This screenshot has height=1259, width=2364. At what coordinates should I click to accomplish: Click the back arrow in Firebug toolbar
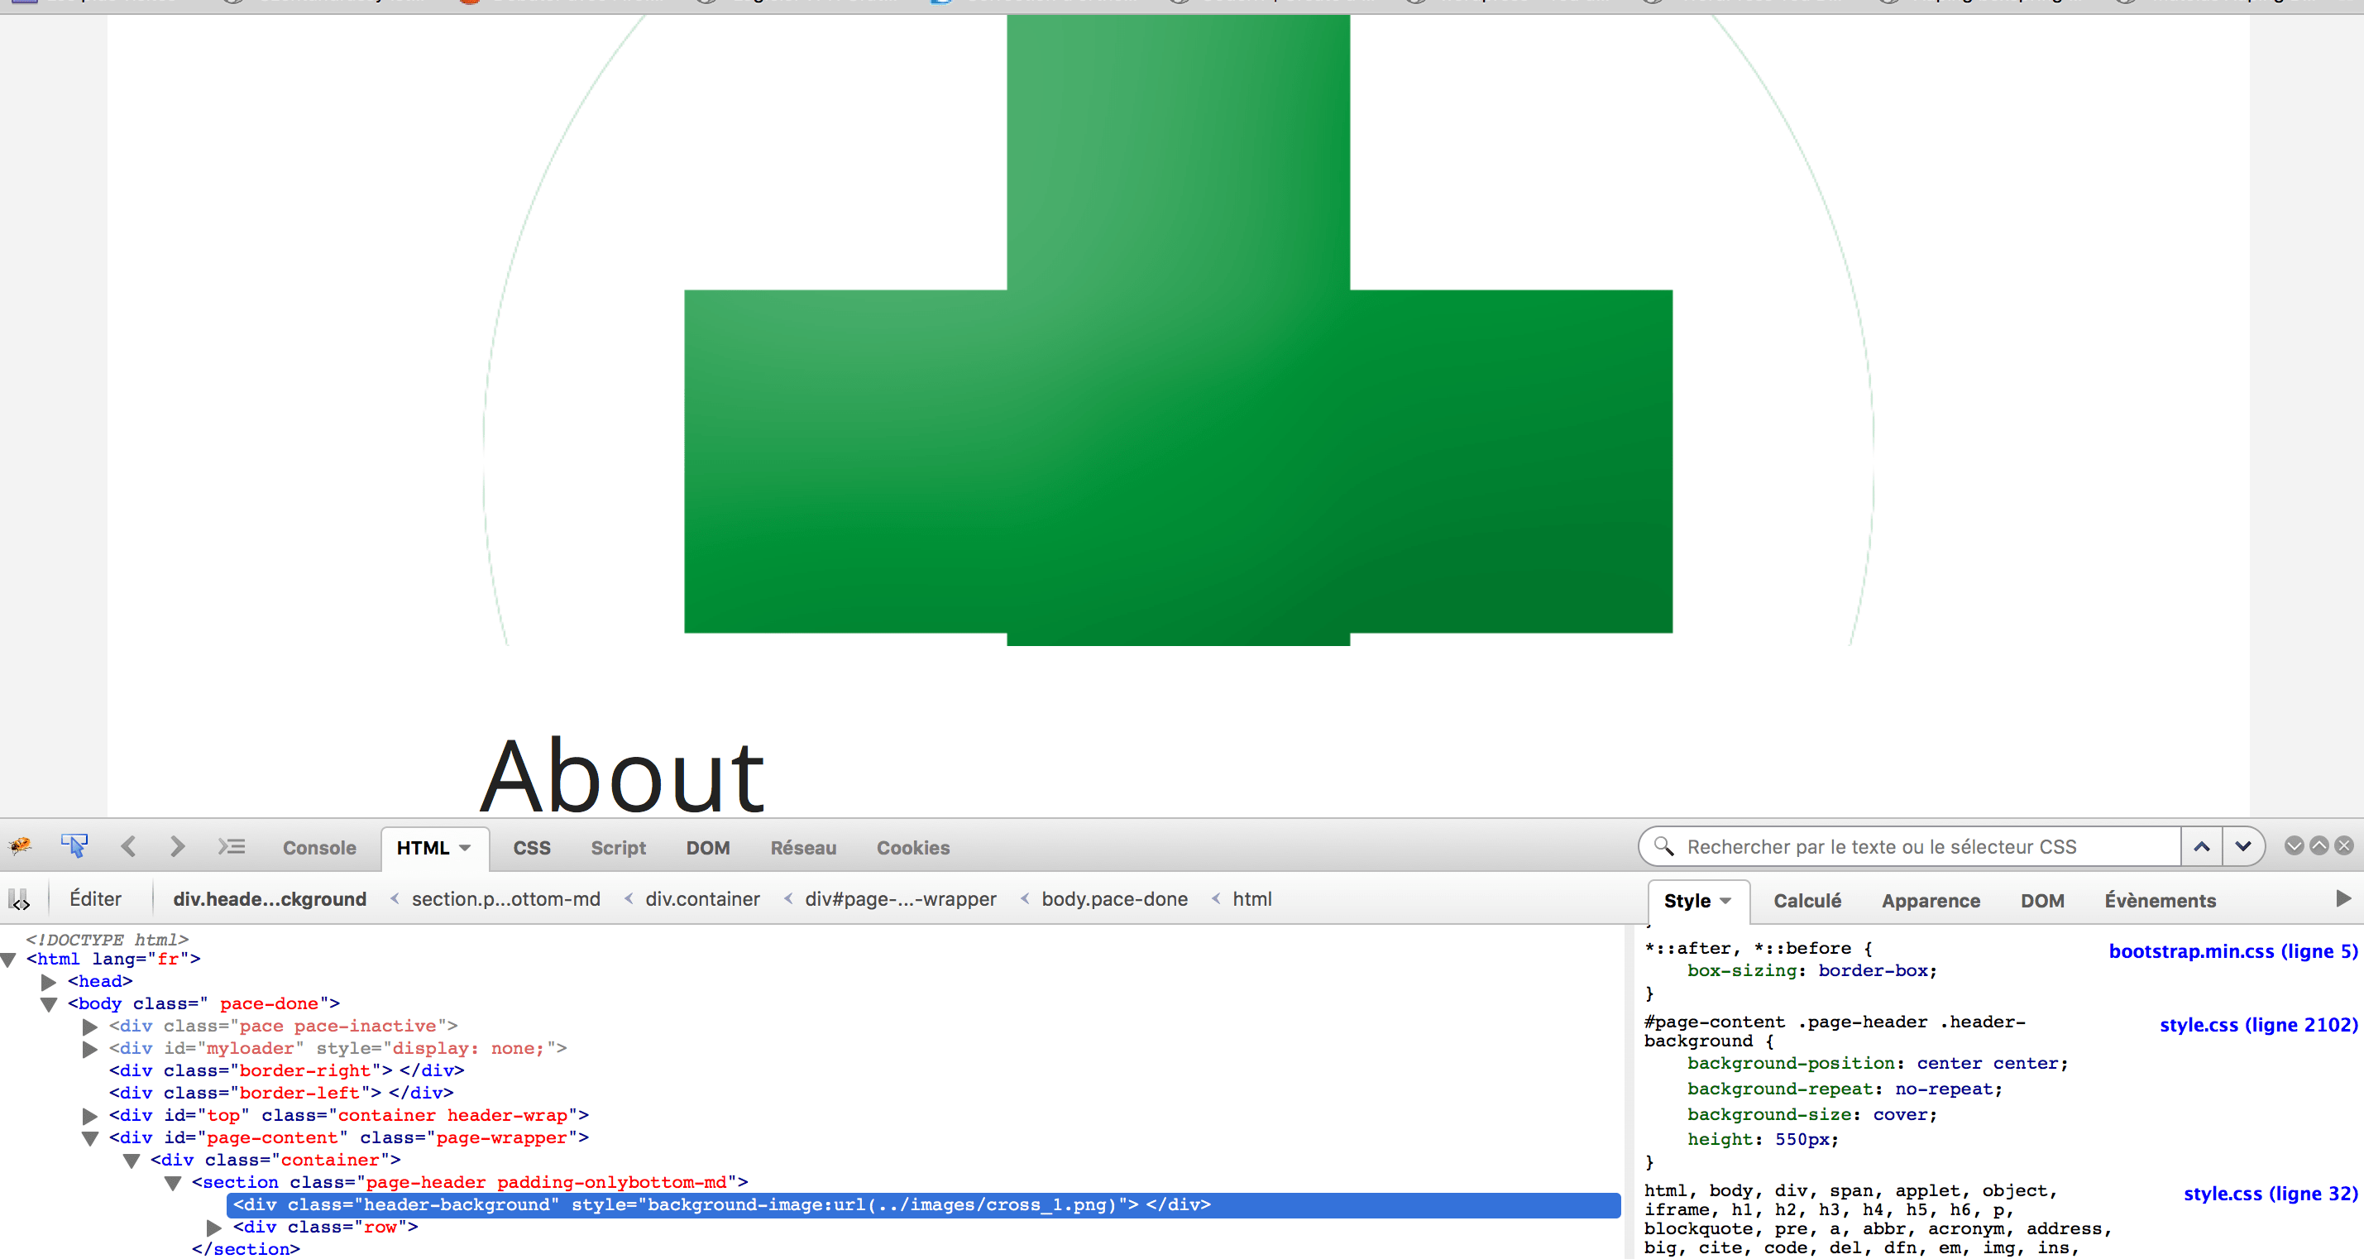[128, 846]
